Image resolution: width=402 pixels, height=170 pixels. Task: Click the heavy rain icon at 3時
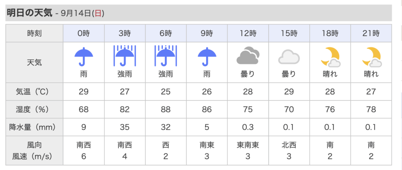tap(124, 56)
